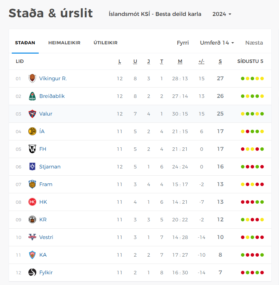Click the Breiðablik team logo
Viewport: 279px width, 285px height.
coord(32,96)
